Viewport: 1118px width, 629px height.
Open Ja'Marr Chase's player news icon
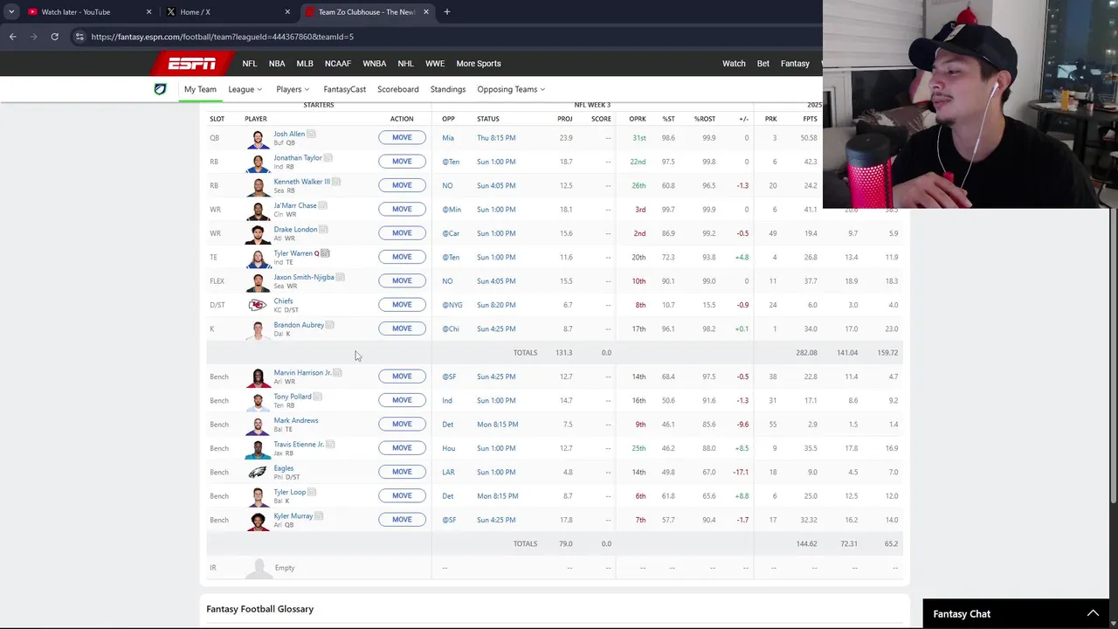(x=322, y=205)
